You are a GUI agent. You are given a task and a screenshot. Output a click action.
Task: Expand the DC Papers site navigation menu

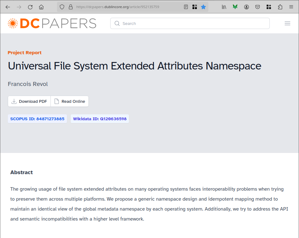click(287, 23)
